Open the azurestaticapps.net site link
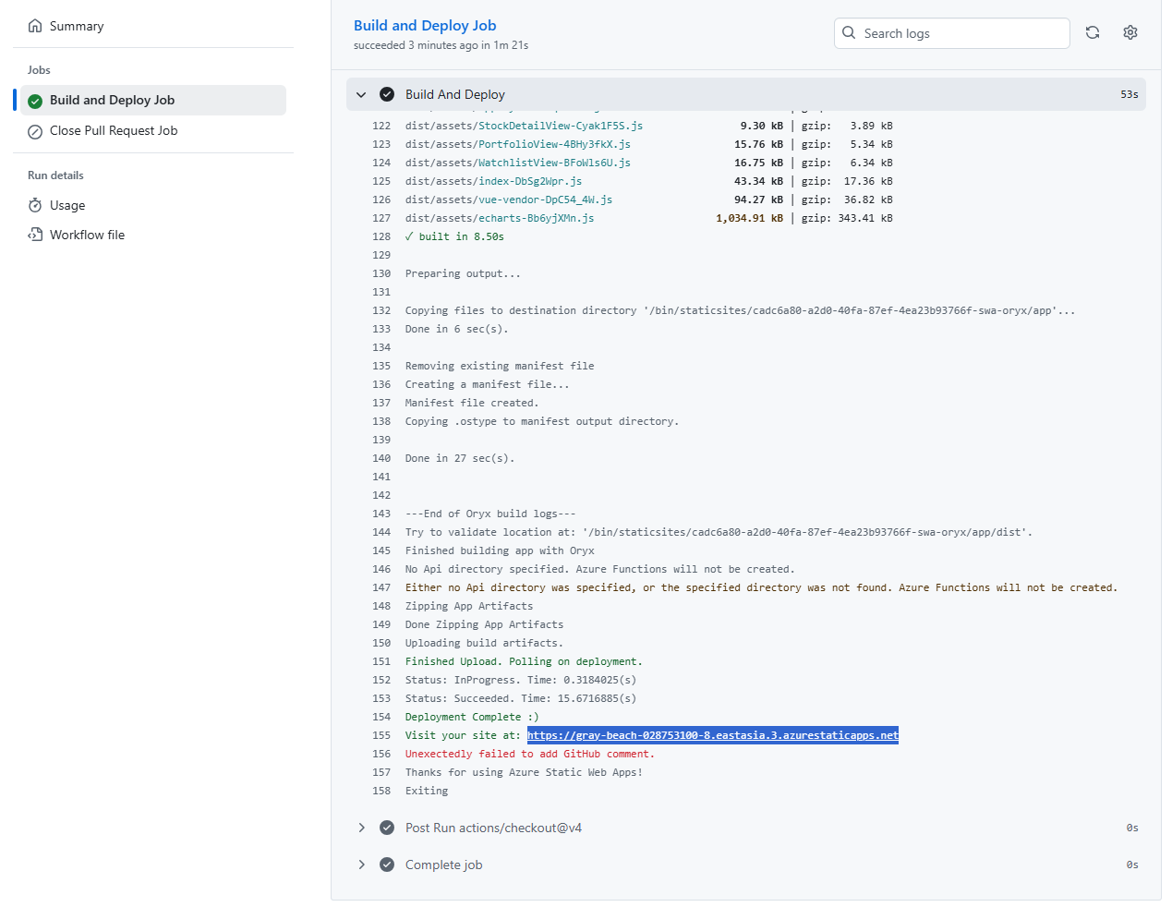 click(712, 735)
